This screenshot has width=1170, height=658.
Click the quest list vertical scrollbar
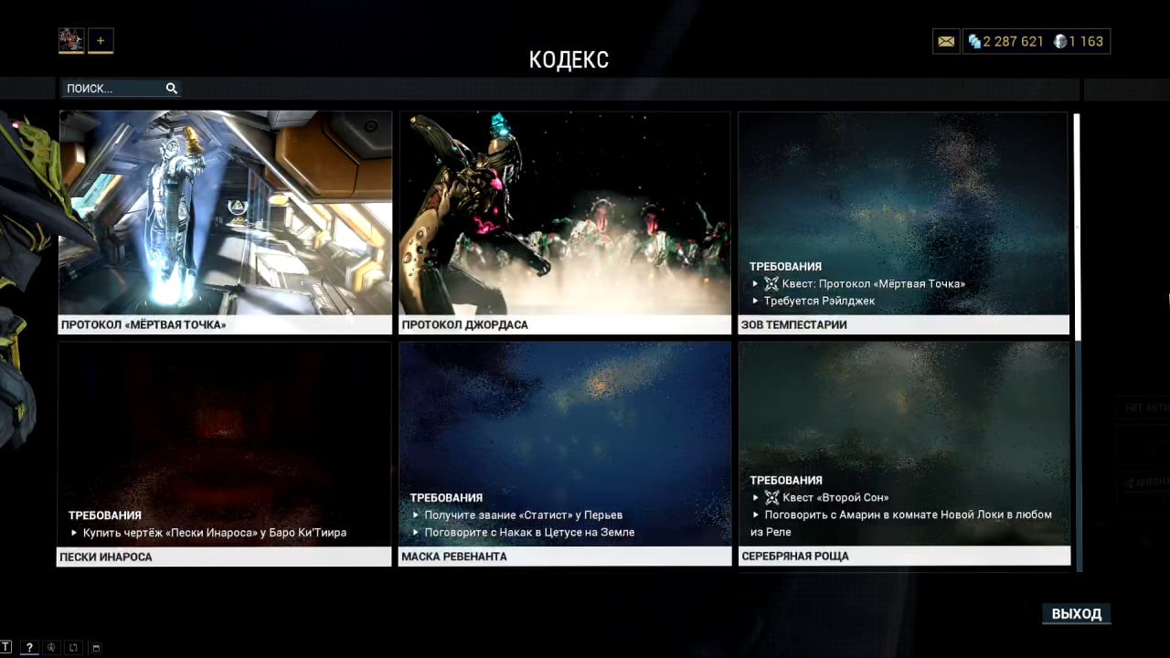(1079, 342)
